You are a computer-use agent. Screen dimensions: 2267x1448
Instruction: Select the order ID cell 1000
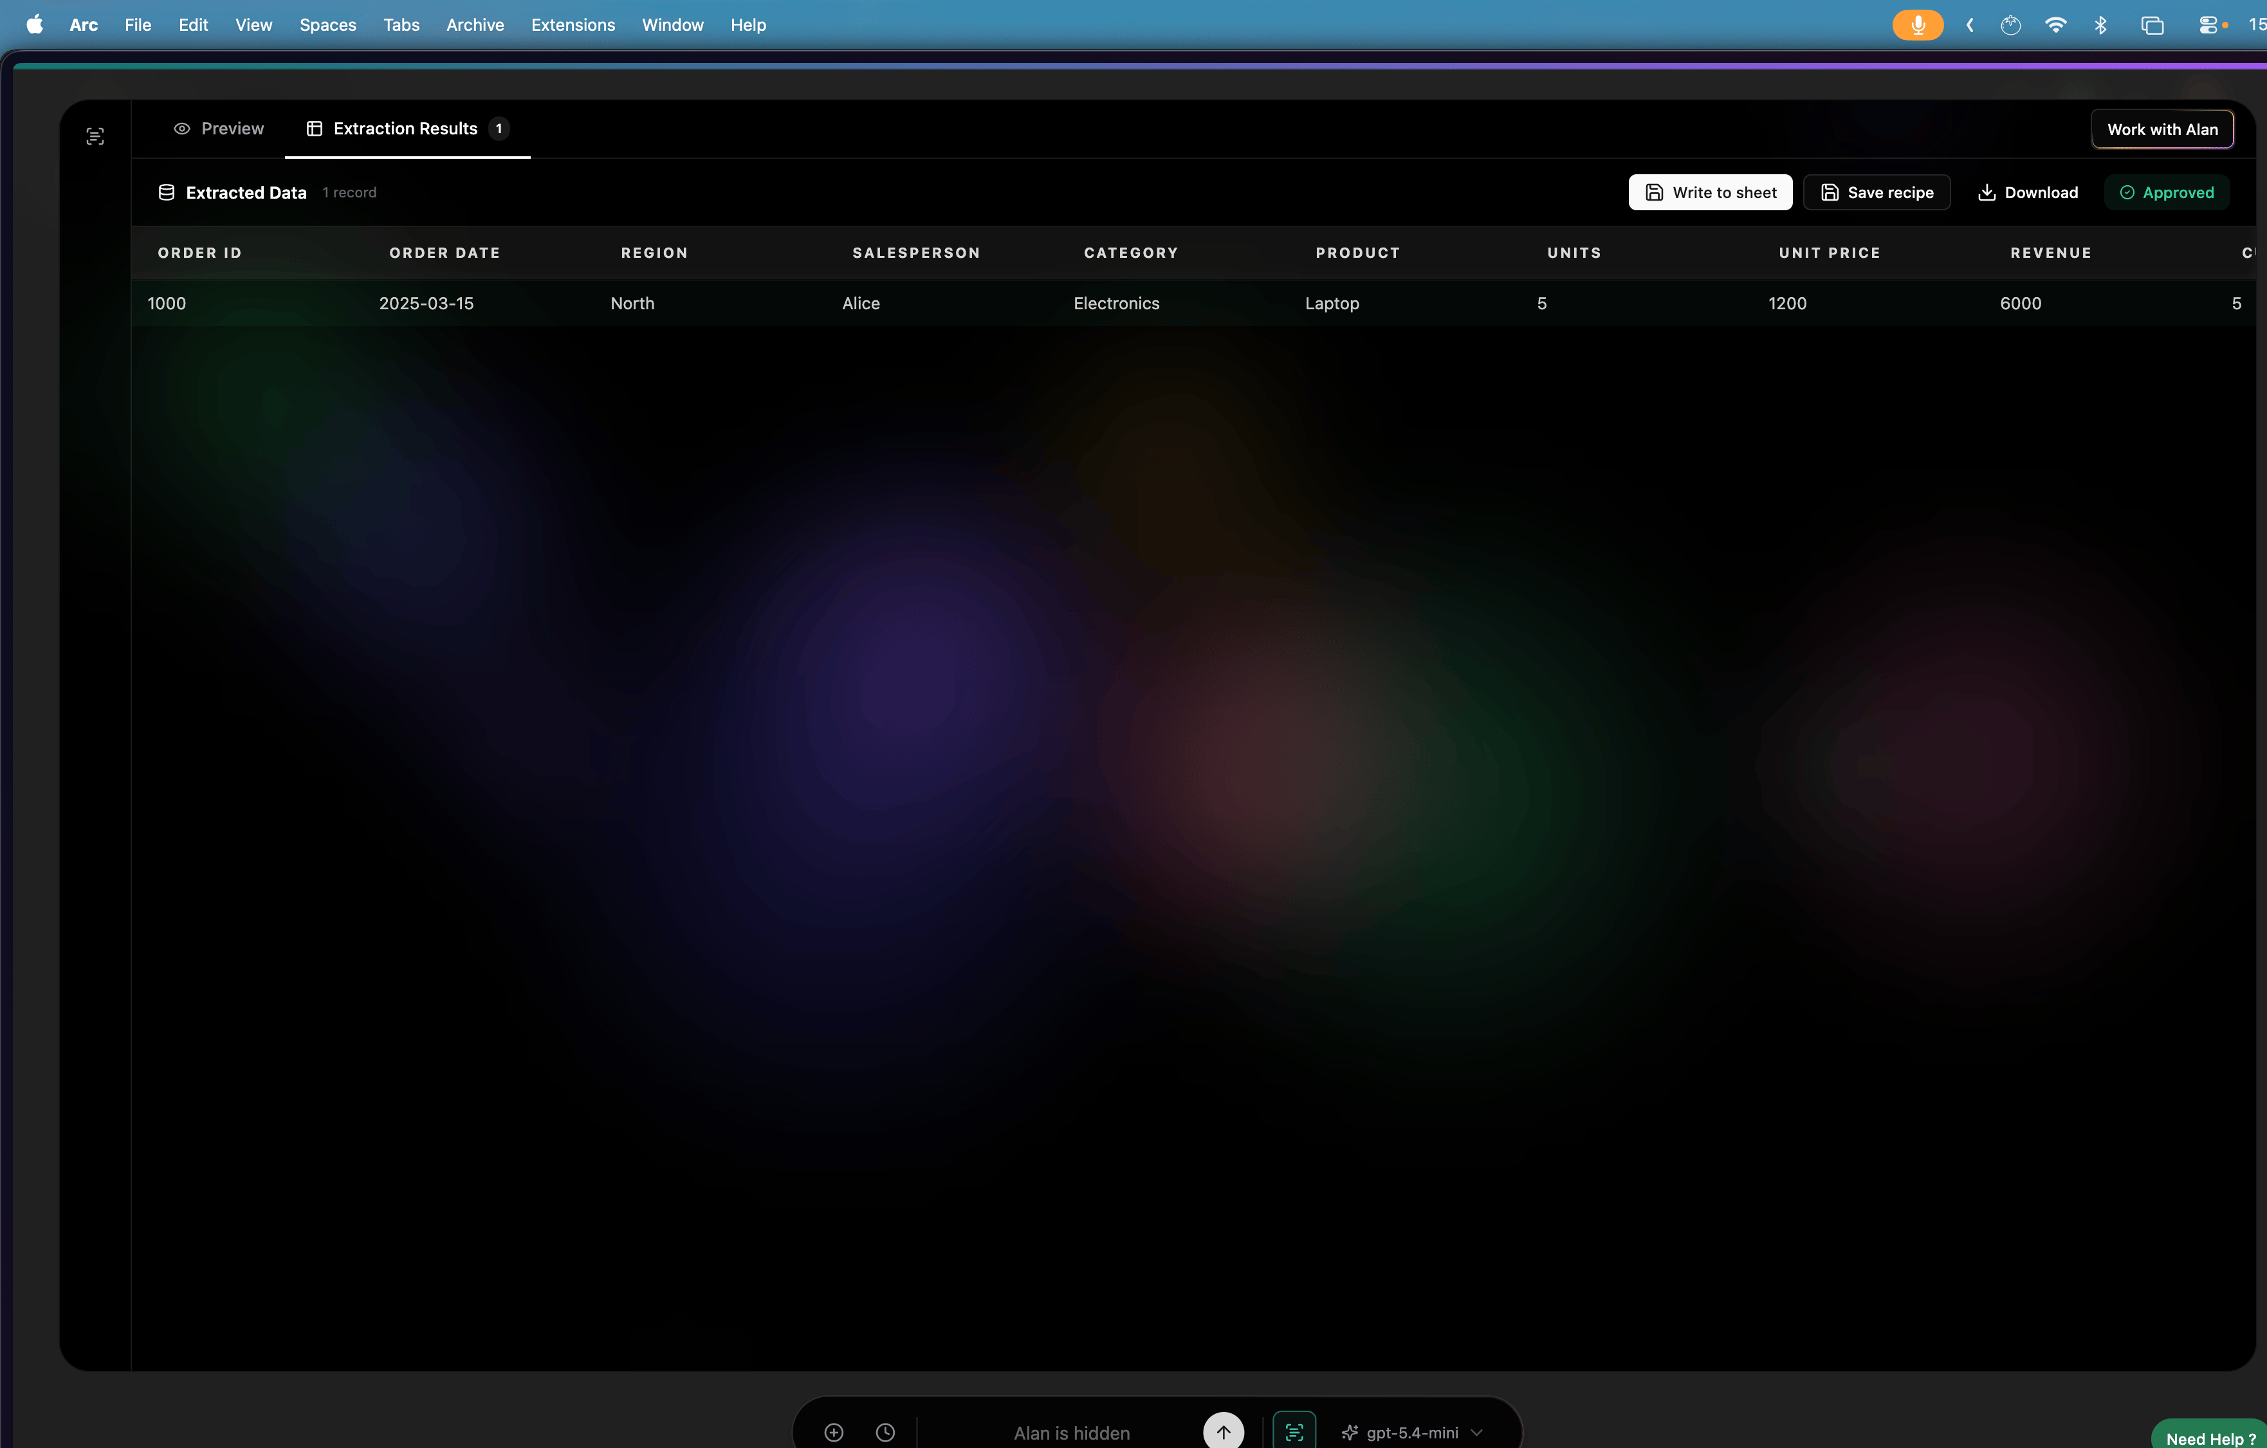167,303
